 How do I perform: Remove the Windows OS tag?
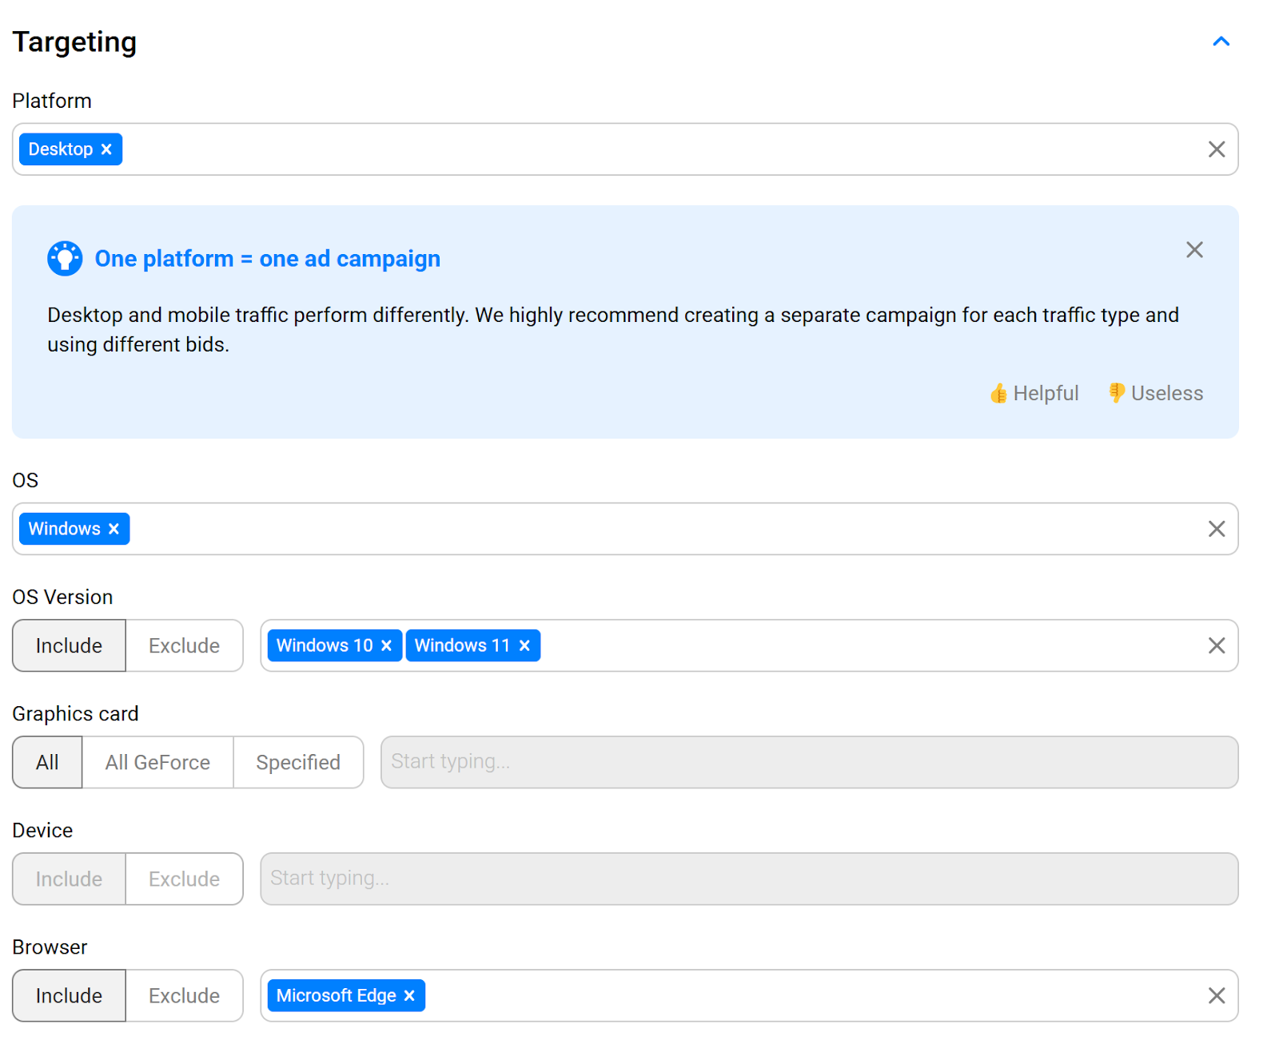point(114,529)
